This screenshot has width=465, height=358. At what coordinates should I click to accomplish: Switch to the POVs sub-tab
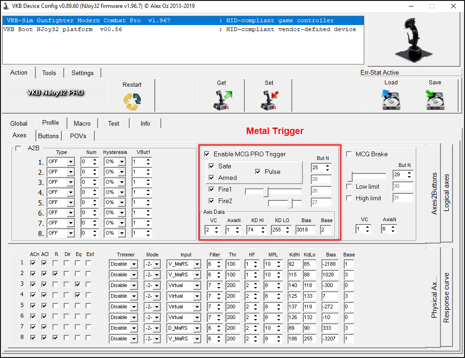tap(78, 136)
